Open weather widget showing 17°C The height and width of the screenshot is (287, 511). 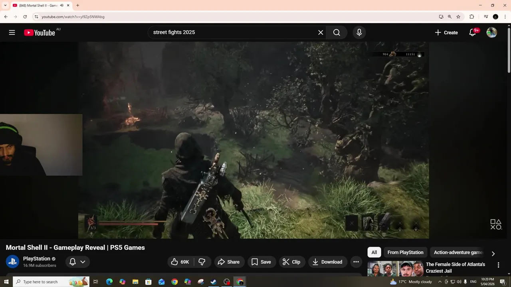411,282
